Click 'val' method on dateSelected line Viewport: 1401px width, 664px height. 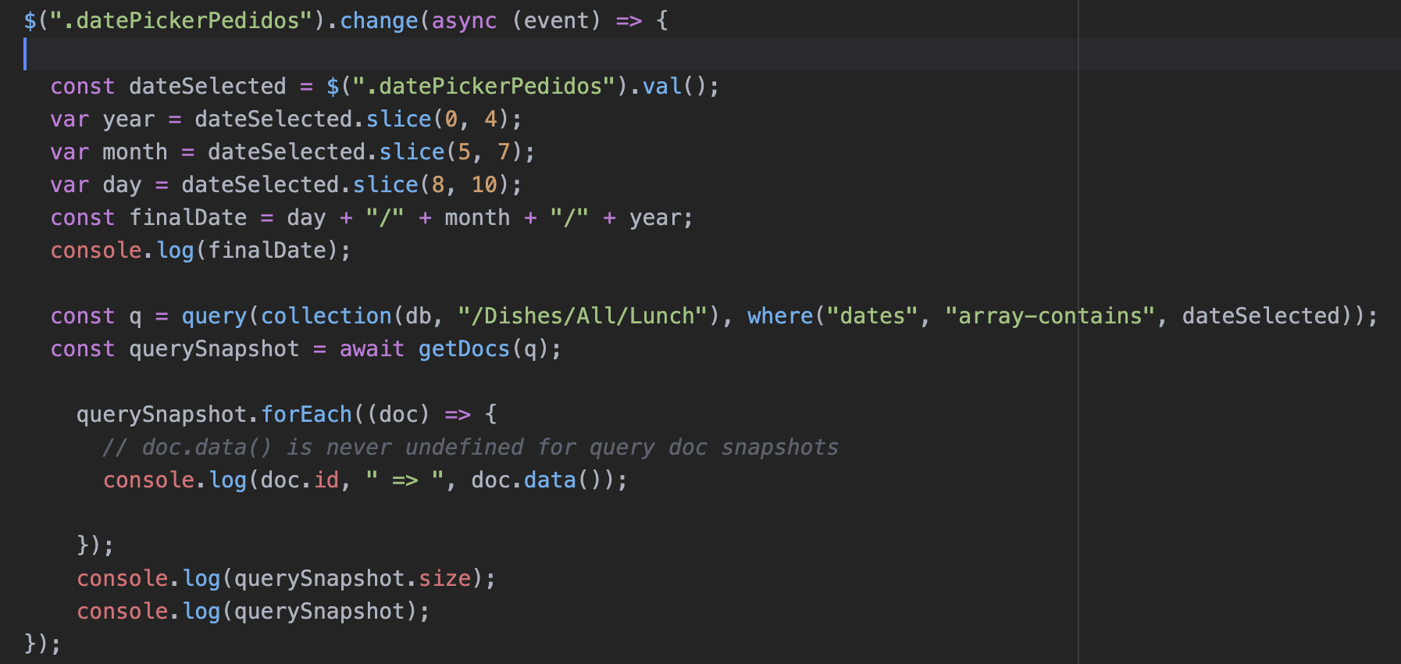tap(662, 86)
